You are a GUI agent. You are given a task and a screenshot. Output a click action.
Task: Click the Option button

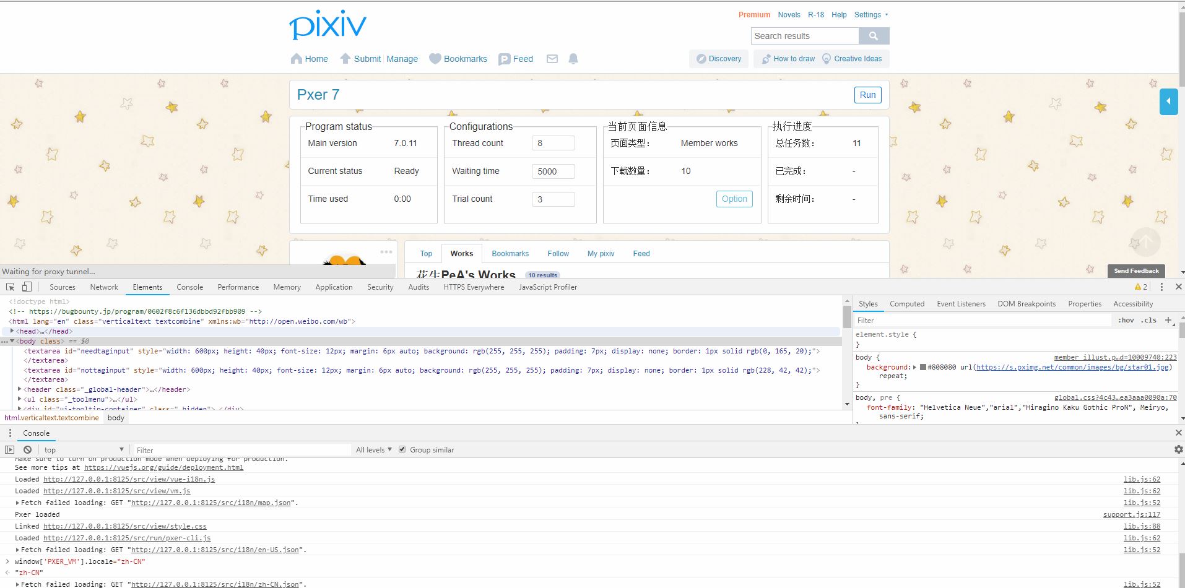tap(734, 199)
